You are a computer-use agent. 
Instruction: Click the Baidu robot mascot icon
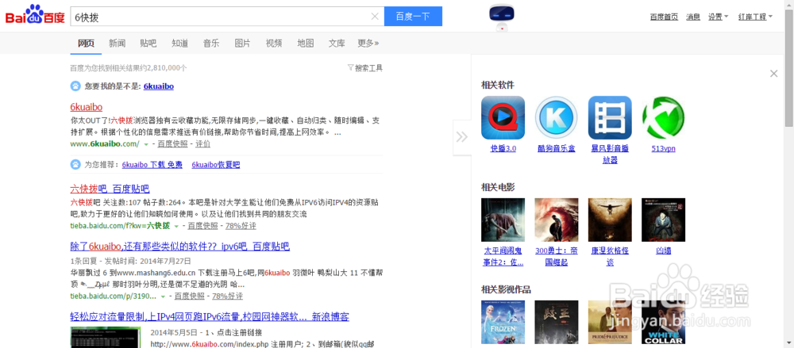point(501,16)
